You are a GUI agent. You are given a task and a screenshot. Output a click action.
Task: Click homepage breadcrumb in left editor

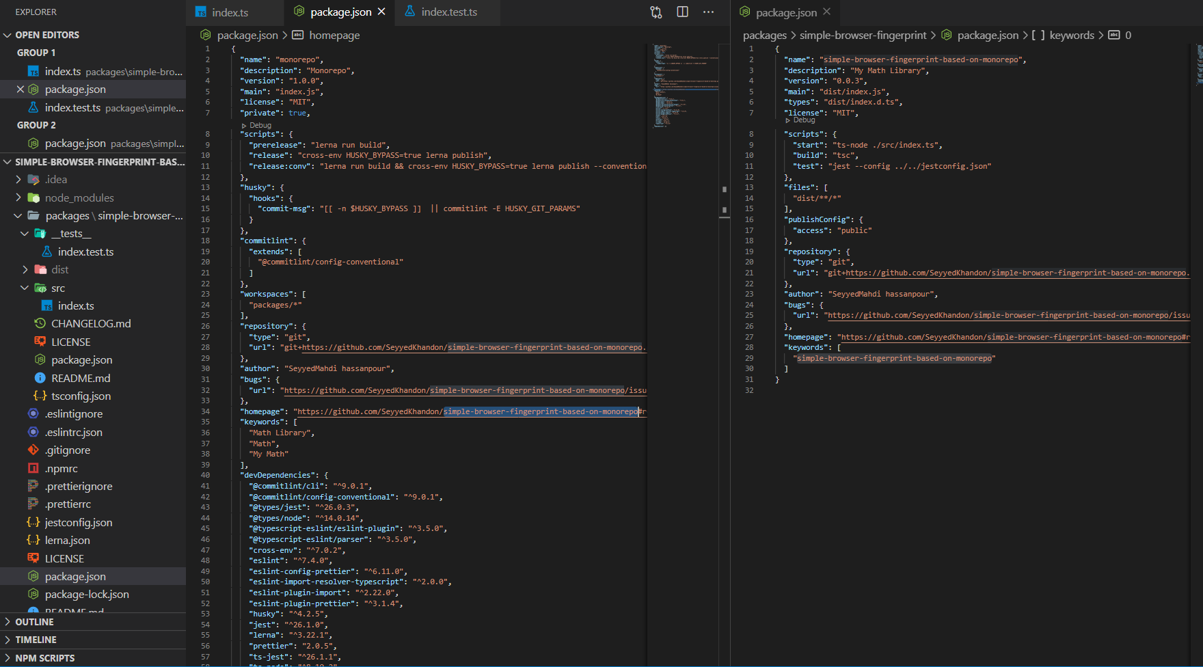pyautogui.click(x=334, y=35)
